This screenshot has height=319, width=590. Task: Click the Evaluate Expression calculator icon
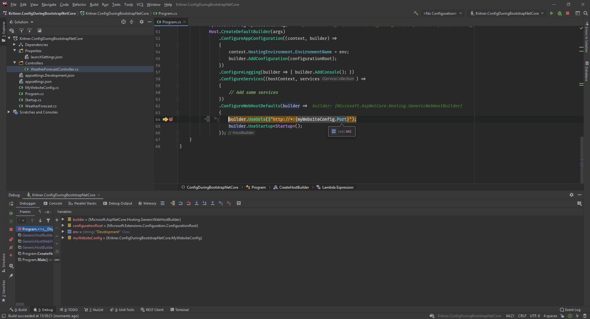tap(239, 203)
